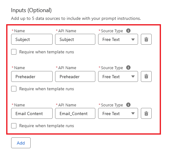Open Source Type dropdown for Subject
This screenshot has width=195, height=156.
click(x=118, y=39)
